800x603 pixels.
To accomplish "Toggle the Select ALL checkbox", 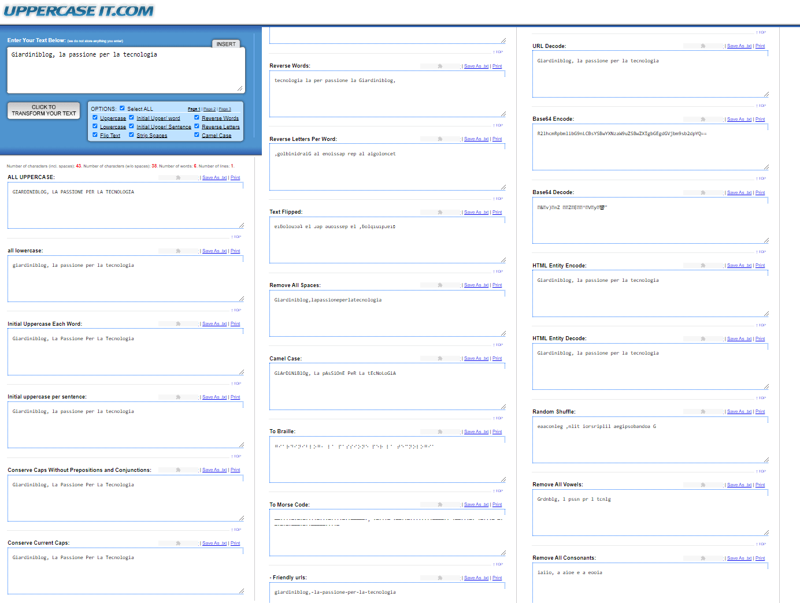I will (x=122, y=108).
